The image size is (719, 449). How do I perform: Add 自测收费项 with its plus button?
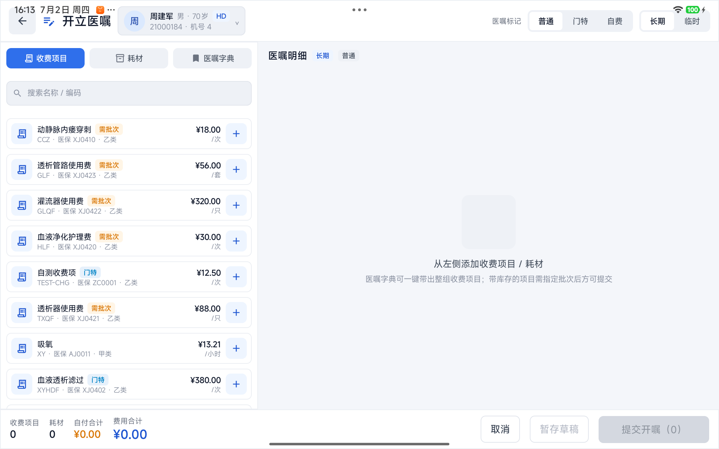coord(236,277)
